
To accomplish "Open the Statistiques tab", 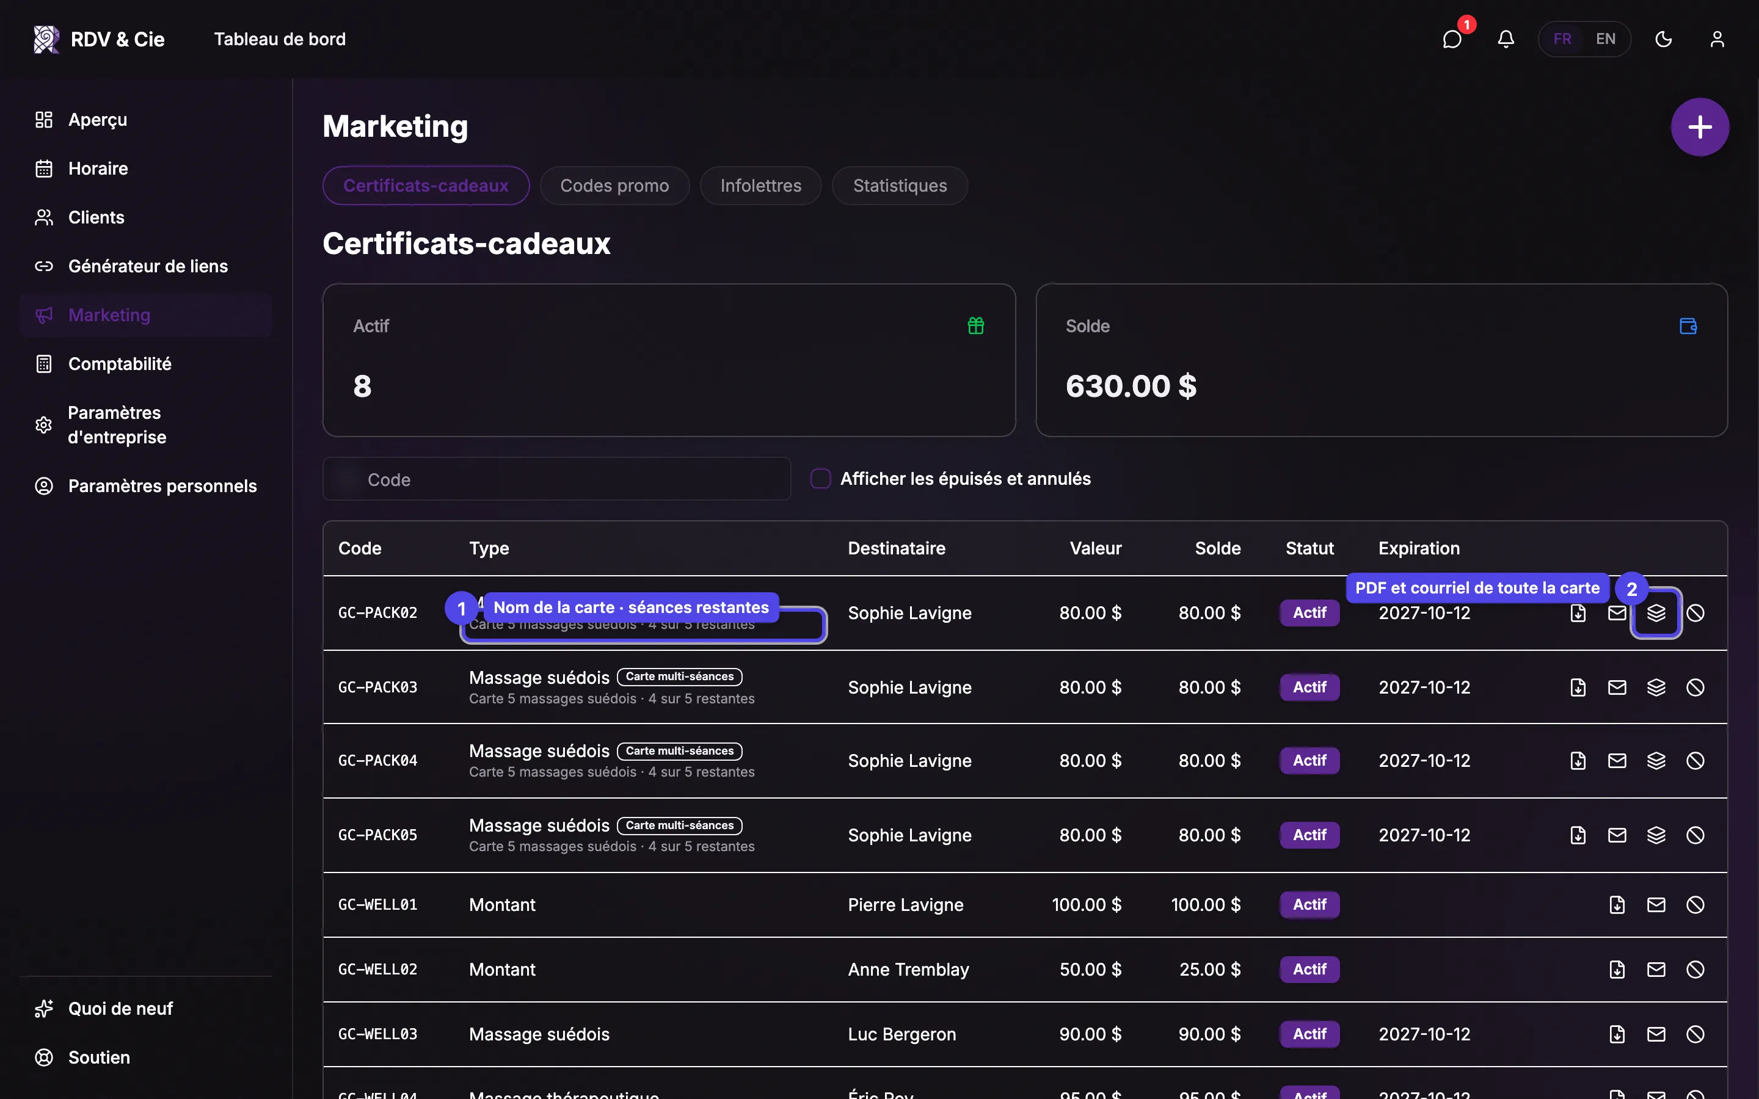I will [900, 186].
